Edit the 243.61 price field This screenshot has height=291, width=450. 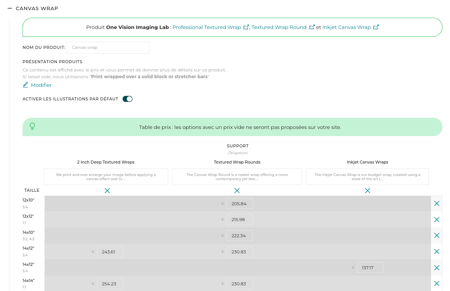(110, 252)
